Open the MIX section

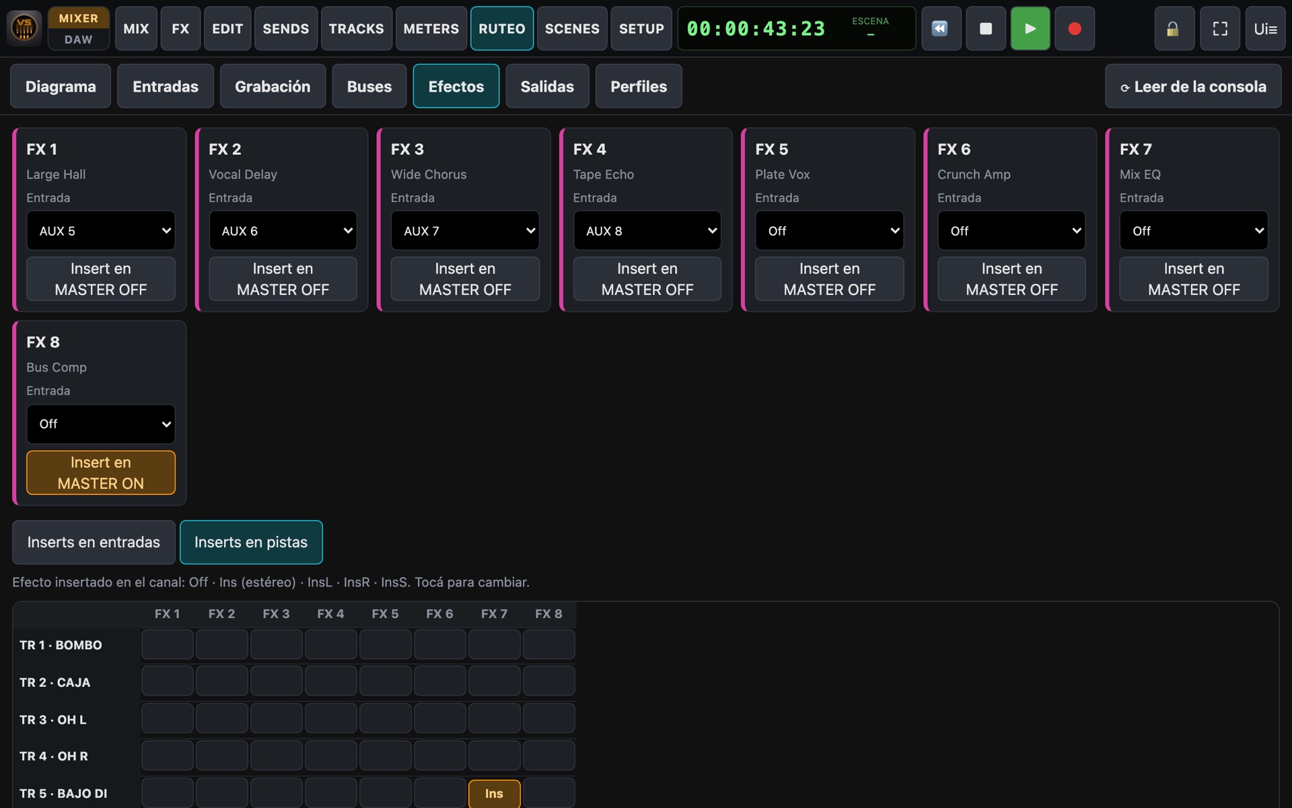point(136,28)
